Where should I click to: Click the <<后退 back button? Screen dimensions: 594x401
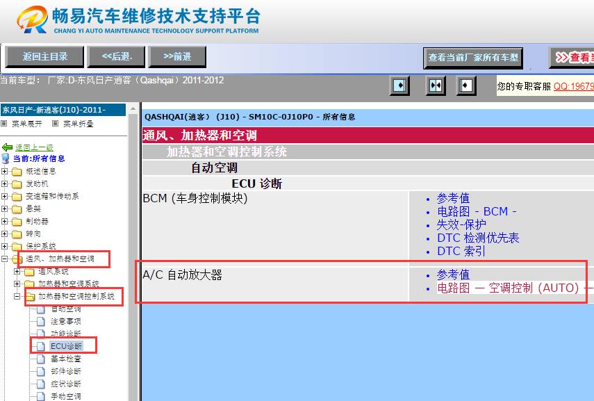(x=116, y=57)
